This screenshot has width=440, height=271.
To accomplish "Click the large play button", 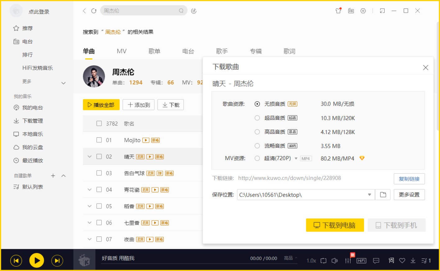I will 37,260.
